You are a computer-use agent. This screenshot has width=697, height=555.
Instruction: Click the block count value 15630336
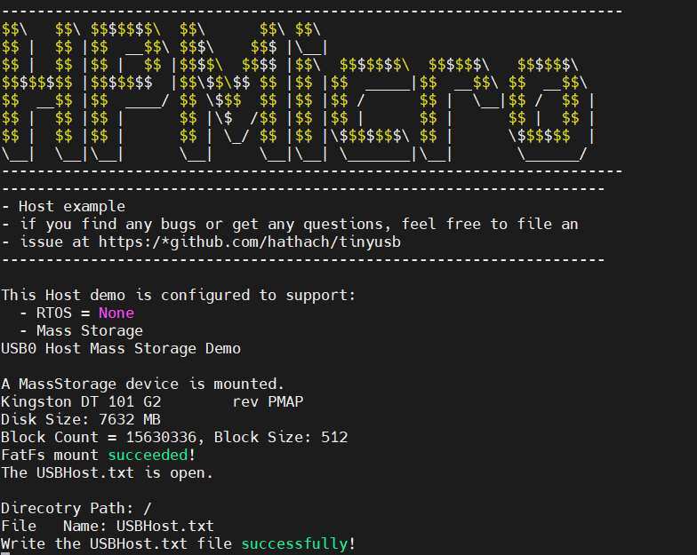[x=161, y=437]
